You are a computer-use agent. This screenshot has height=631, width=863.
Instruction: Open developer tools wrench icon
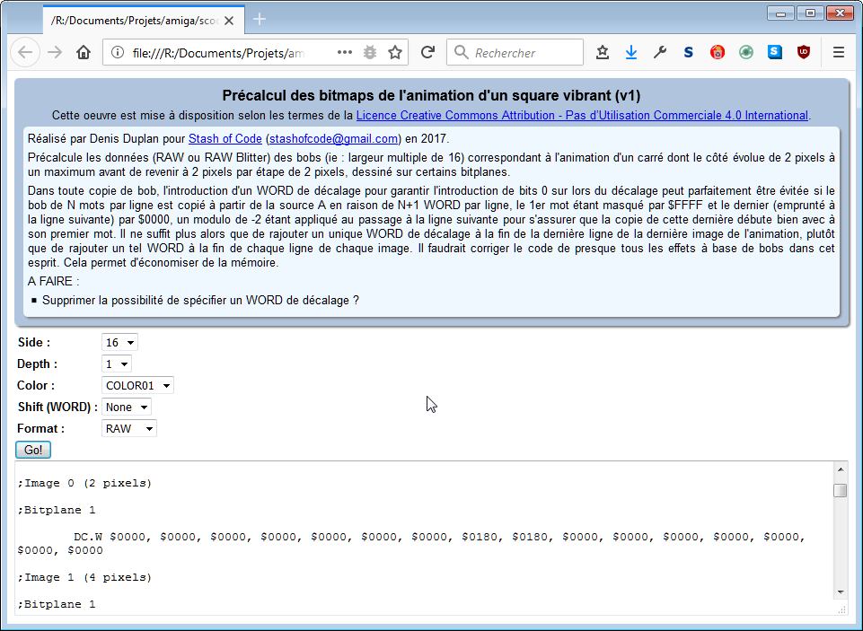660,52
